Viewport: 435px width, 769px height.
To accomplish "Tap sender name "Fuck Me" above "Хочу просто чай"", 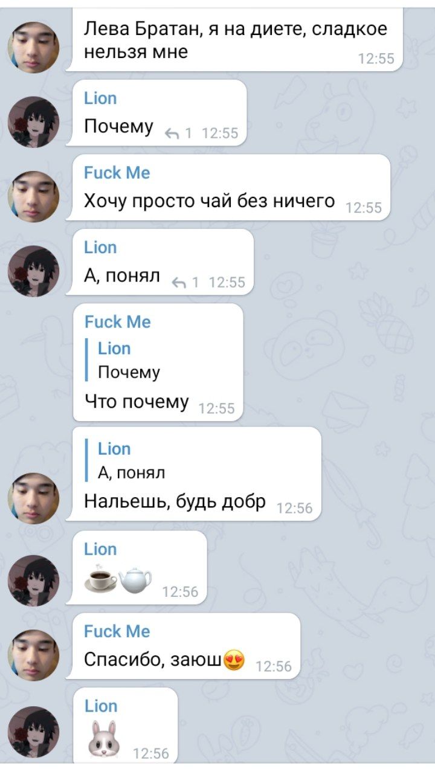I will (117, 173).
